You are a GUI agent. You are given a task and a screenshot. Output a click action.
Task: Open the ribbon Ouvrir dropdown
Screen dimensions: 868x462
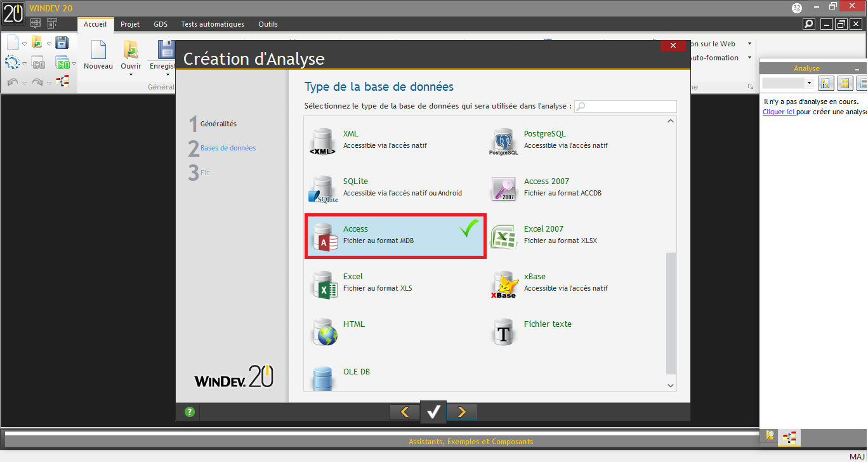(x=131, y=74)
